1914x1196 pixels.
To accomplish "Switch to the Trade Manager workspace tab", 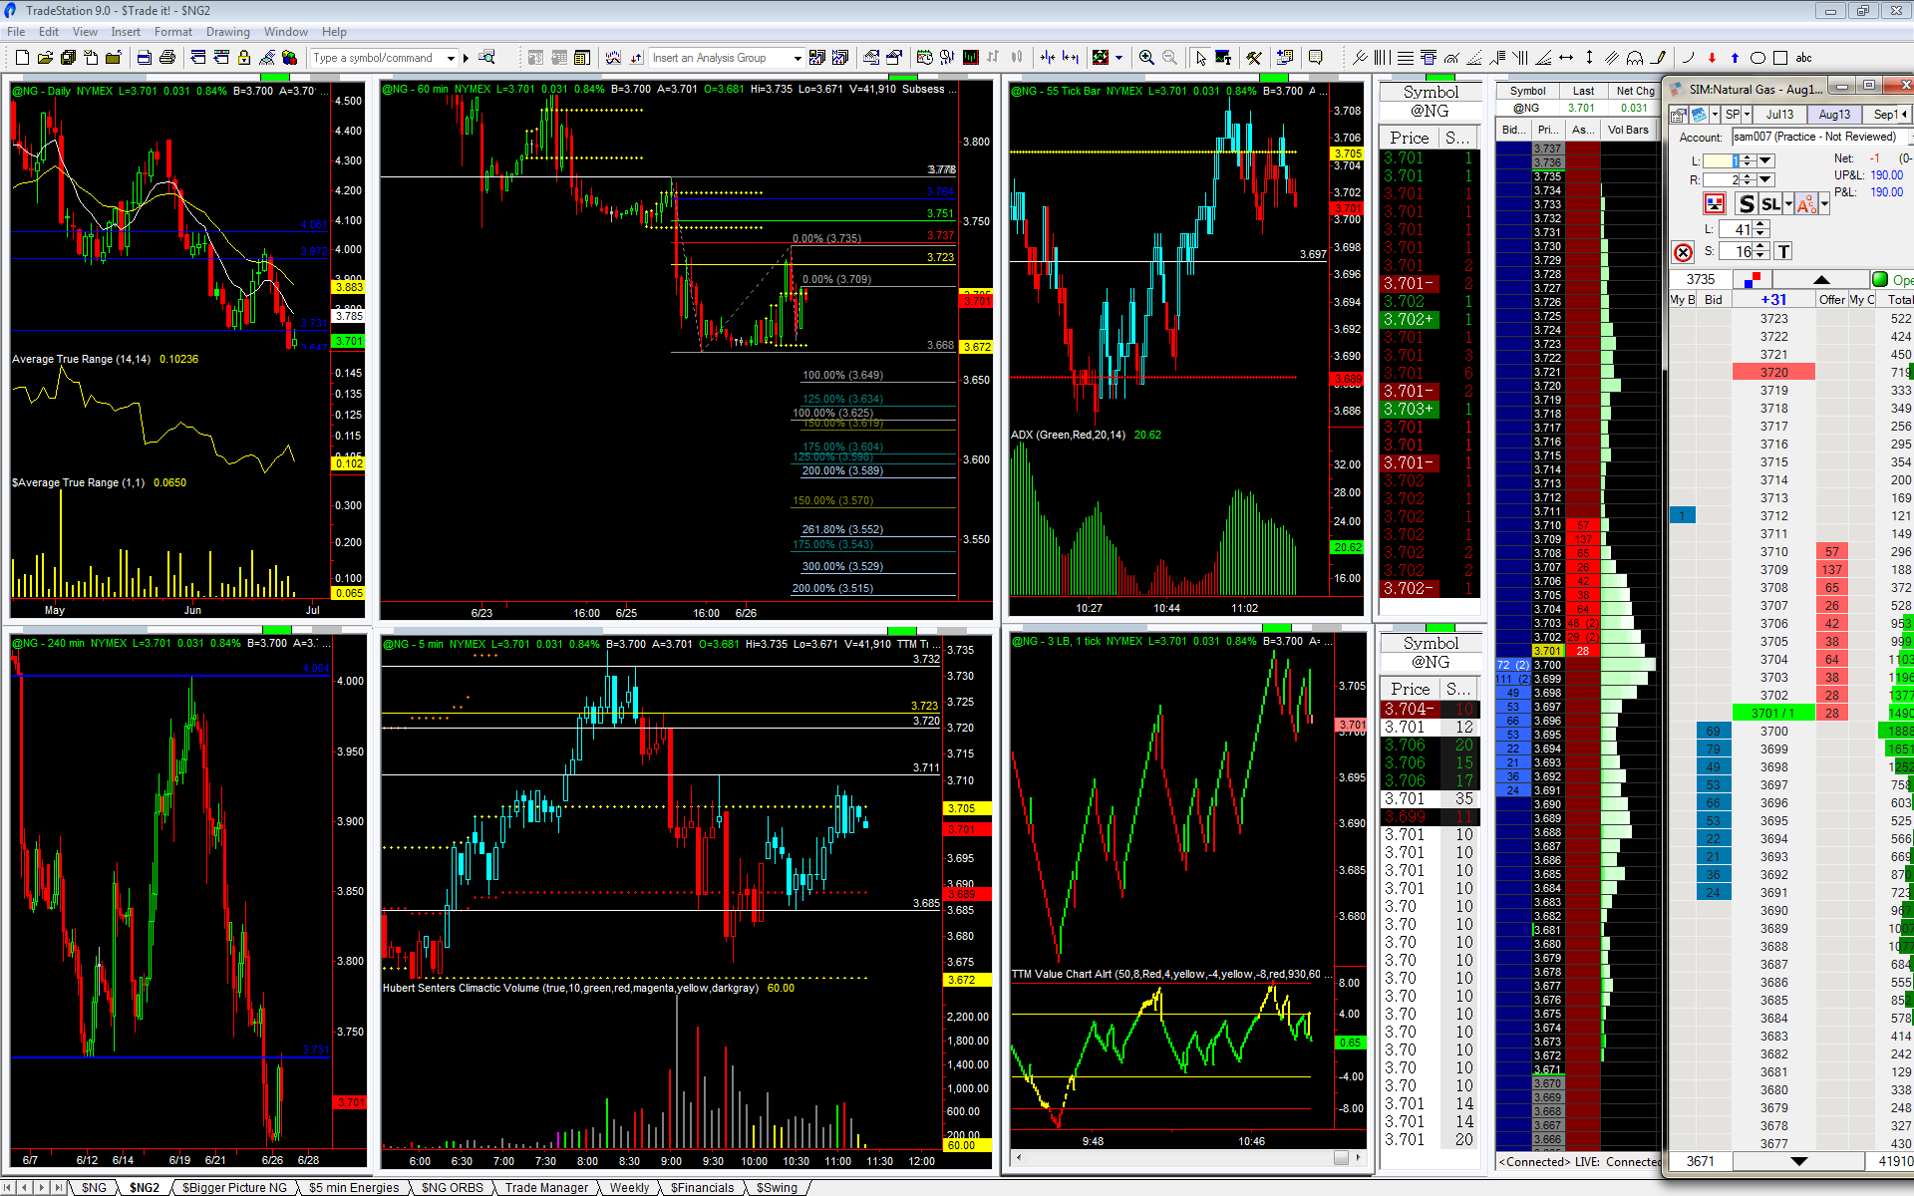I will pos(546,1187).
